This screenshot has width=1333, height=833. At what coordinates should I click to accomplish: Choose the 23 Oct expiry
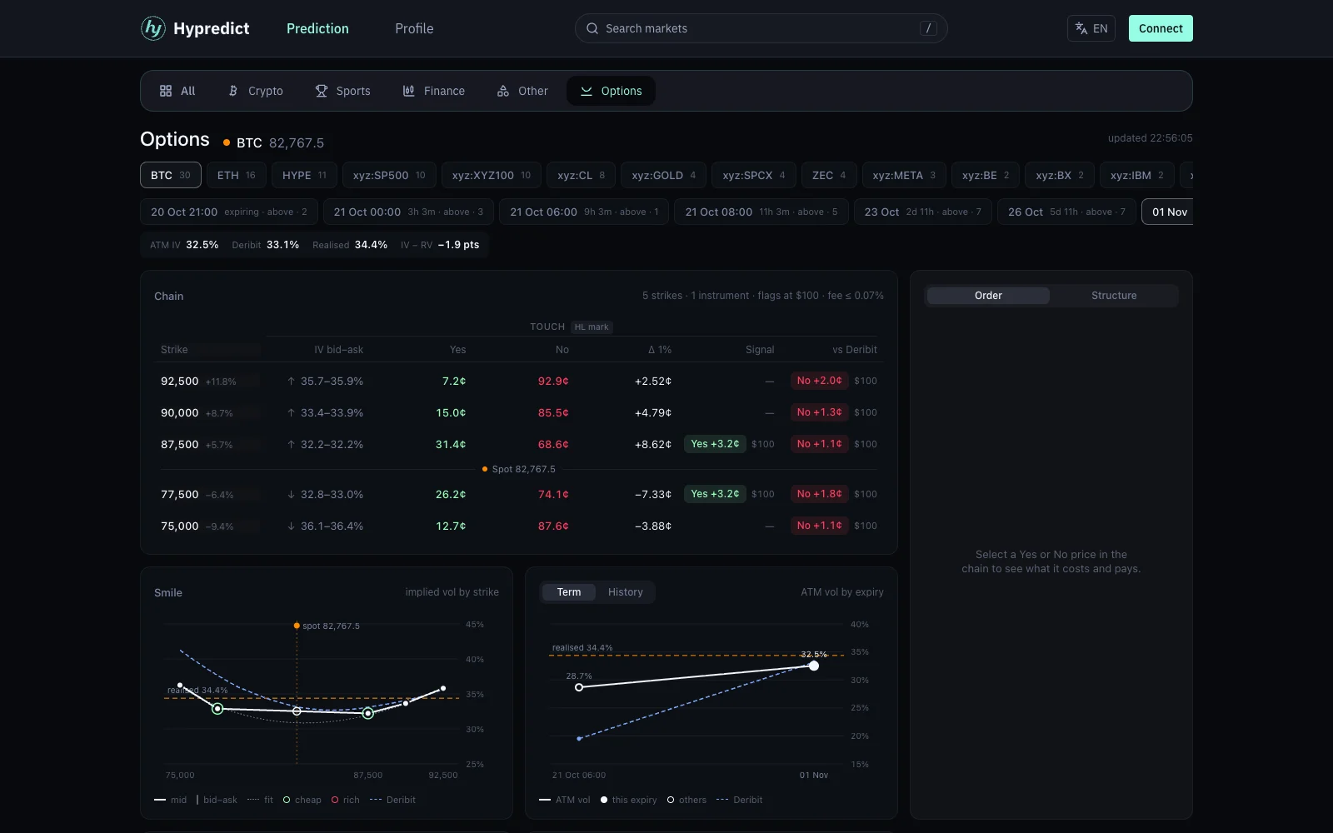922,212
